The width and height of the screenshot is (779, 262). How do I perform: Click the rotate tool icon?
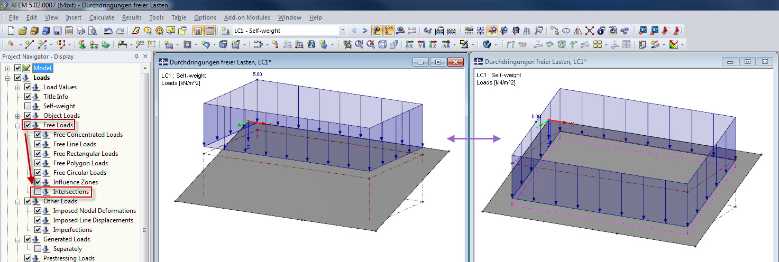[566, 31]
